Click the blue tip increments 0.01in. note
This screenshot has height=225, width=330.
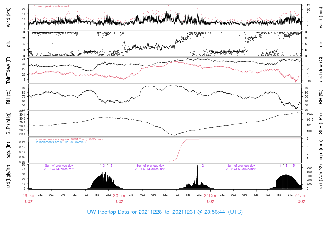point(60,142)
